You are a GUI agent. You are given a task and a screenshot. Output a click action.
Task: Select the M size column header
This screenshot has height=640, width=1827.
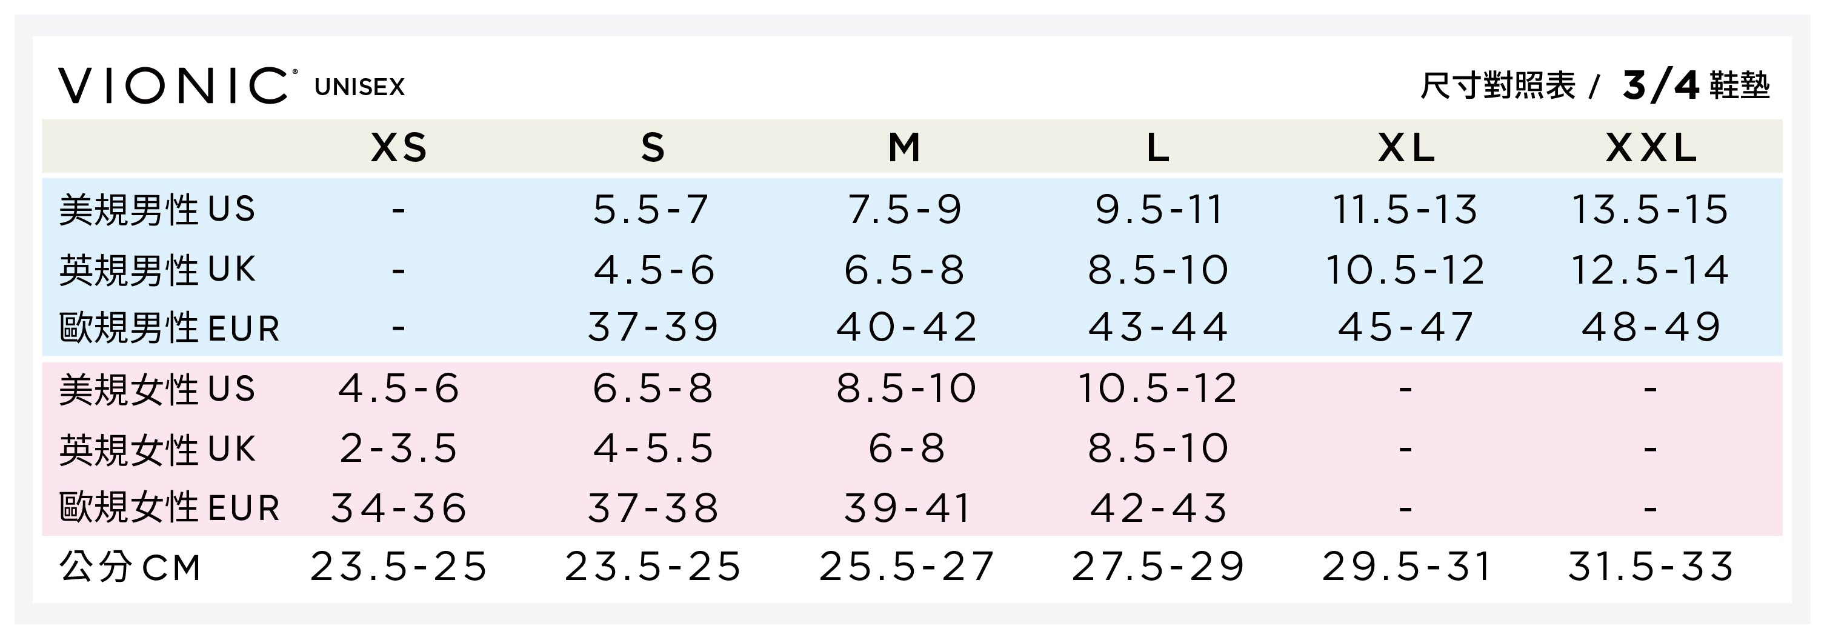(904, 148)
